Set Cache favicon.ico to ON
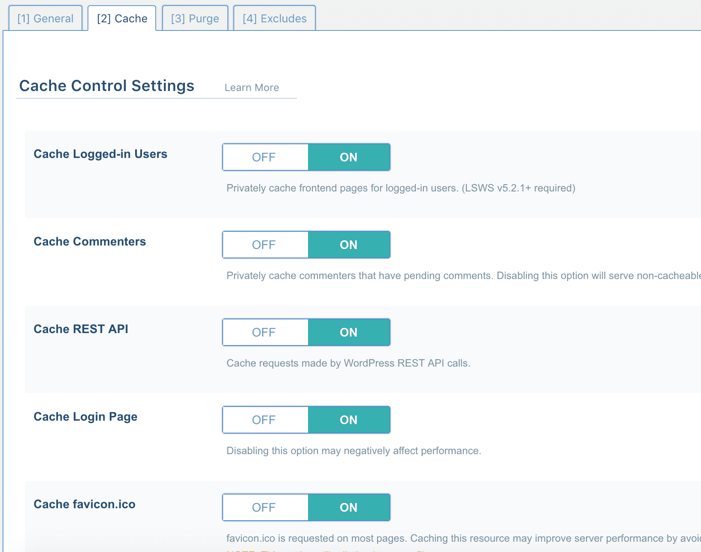The width and height of the screenshot is (701, 552). point(348,507)
